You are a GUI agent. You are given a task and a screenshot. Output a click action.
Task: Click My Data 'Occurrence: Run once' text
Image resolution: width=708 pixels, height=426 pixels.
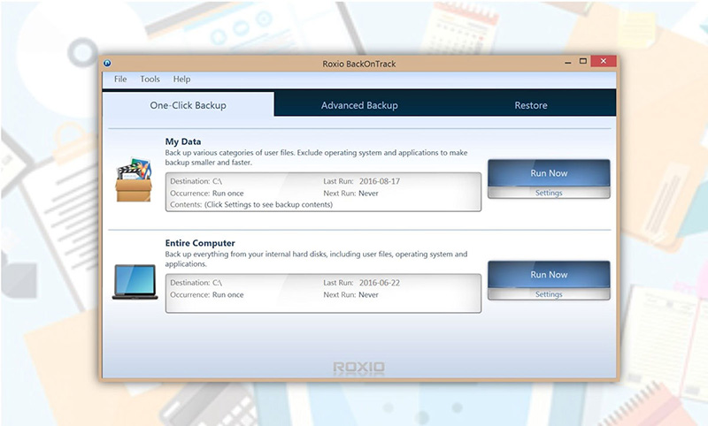tap(207, 193)
